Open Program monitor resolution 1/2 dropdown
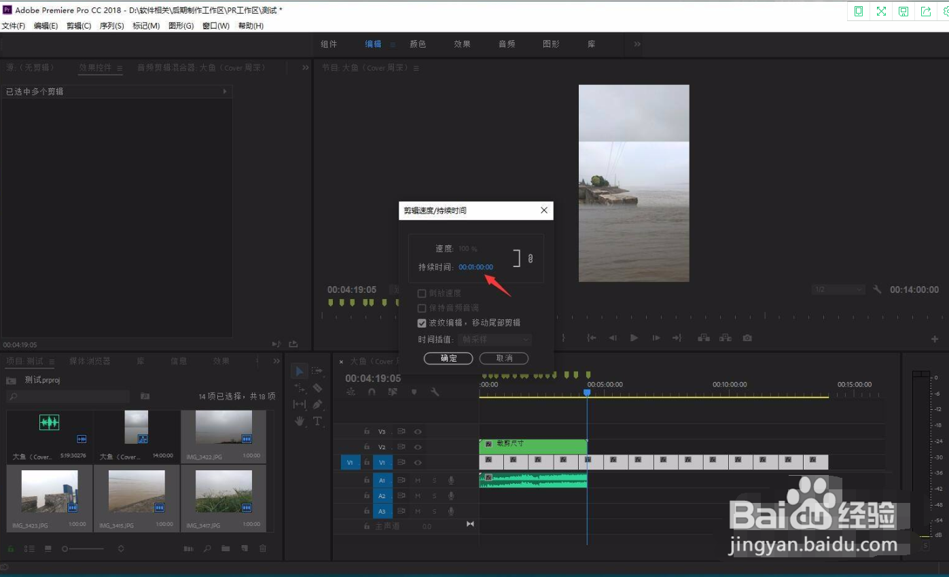Image resolution: width=949 pixels, height=577 pixels. click(x=838, y=290)
